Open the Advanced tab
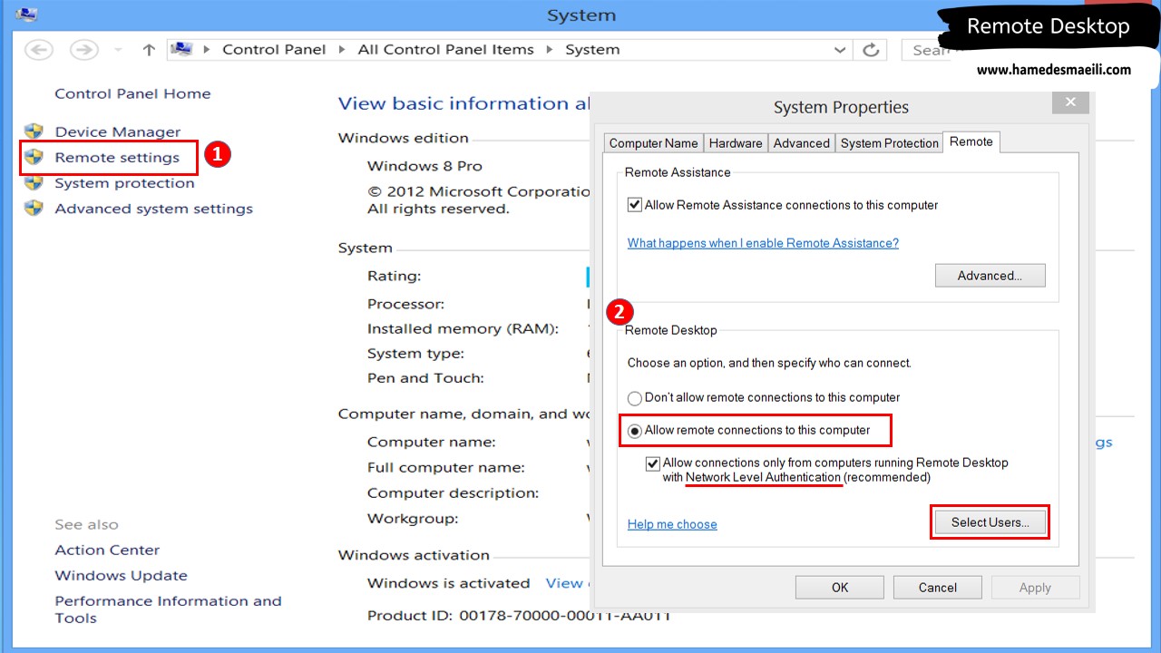 tap(802, 143)
